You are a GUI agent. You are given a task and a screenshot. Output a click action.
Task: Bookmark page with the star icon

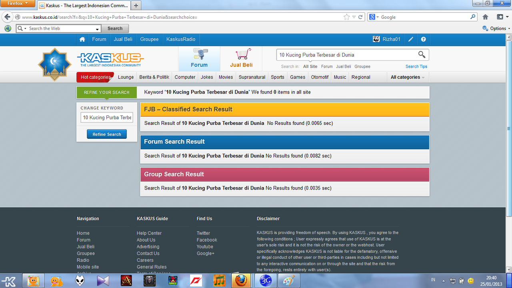346,17
